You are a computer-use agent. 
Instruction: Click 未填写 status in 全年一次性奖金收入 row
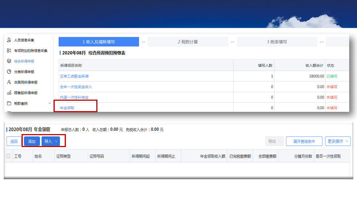[332, 87]
